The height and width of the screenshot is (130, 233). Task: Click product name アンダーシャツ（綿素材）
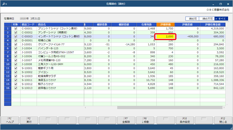[53, 32]
